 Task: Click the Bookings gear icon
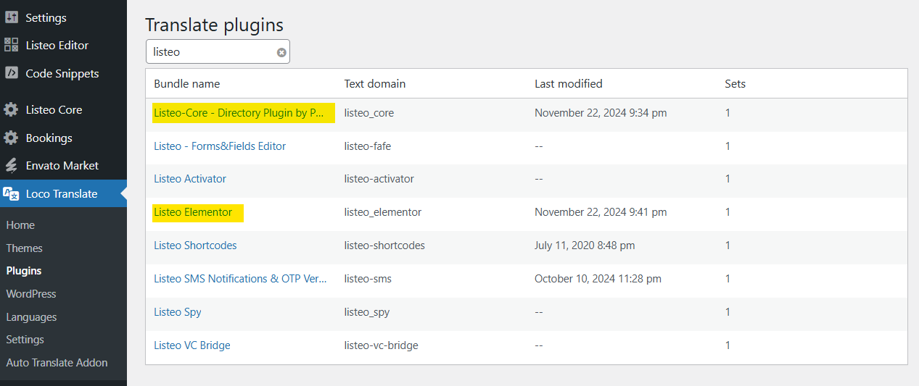12,138
